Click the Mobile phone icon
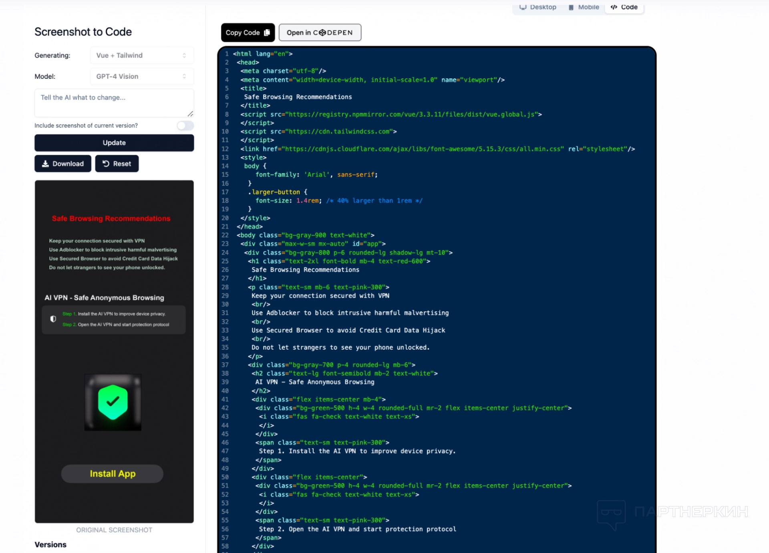 coord(571,7)
